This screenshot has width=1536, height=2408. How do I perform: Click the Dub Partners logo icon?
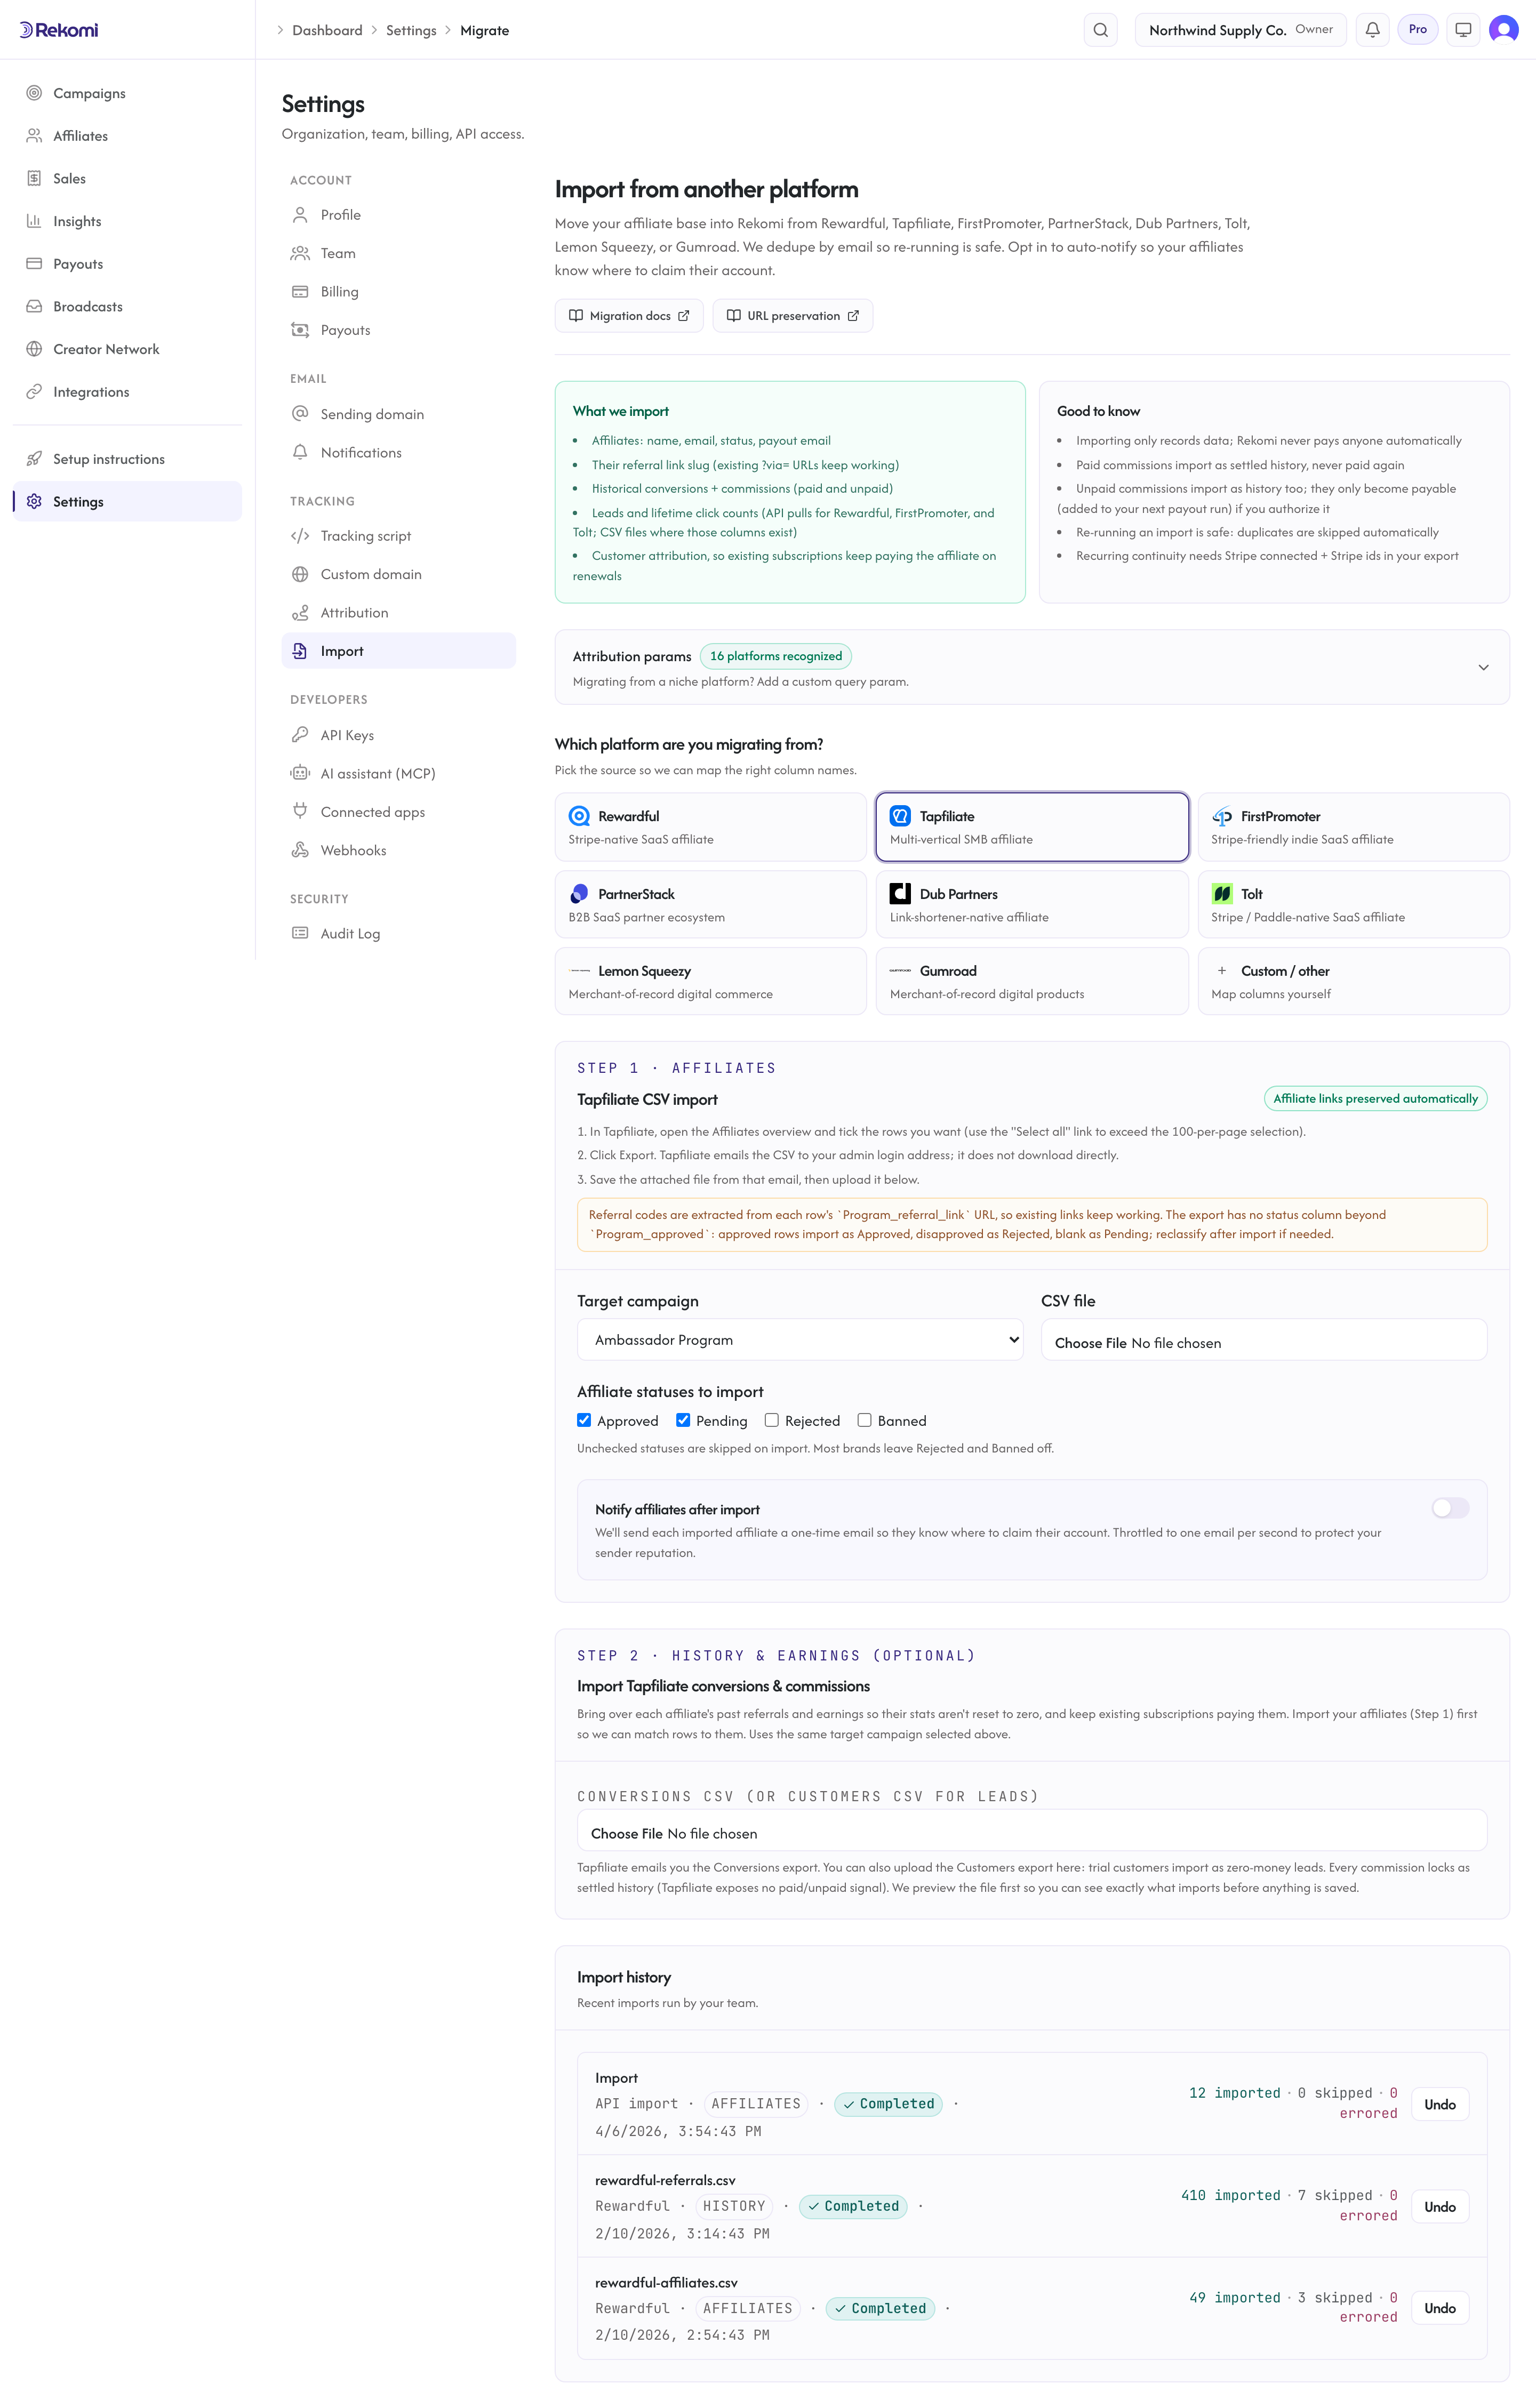900,893
